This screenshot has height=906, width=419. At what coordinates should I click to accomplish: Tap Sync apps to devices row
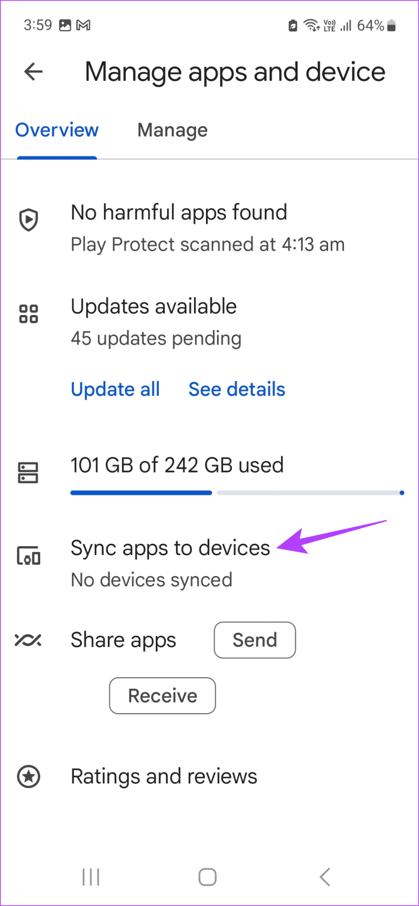(x=170, y=548)
